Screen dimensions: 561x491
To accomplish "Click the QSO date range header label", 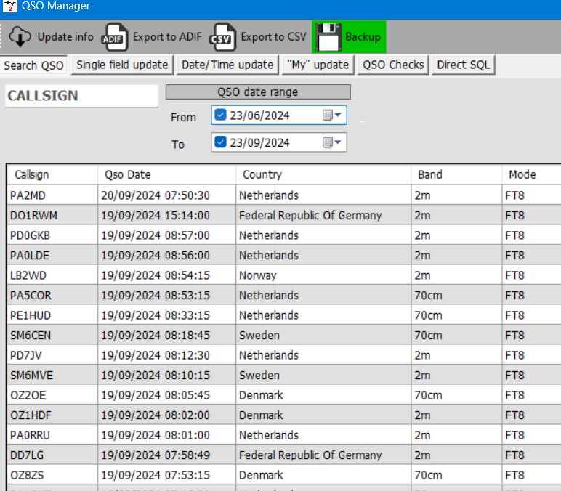I will pyautogui.click(x=257, y=92).
